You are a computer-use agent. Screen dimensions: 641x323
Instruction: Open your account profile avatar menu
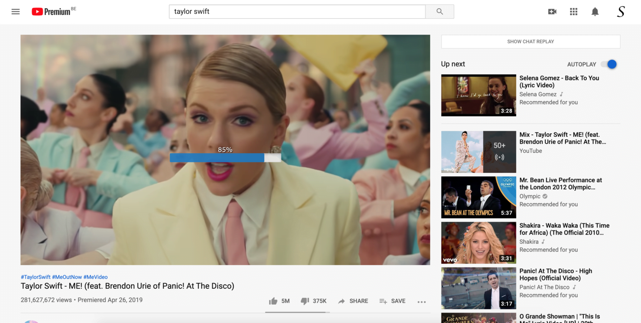(621, 11)
